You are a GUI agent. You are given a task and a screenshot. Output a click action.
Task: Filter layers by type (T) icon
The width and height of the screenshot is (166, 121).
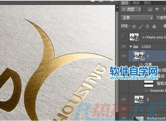(164, 9)
